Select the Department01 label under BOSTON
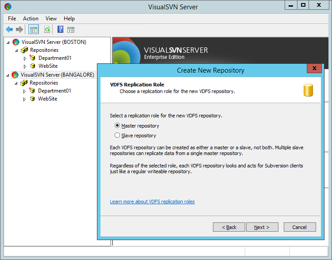The height and width of the screenshot is (260, 332). [55, 58]
